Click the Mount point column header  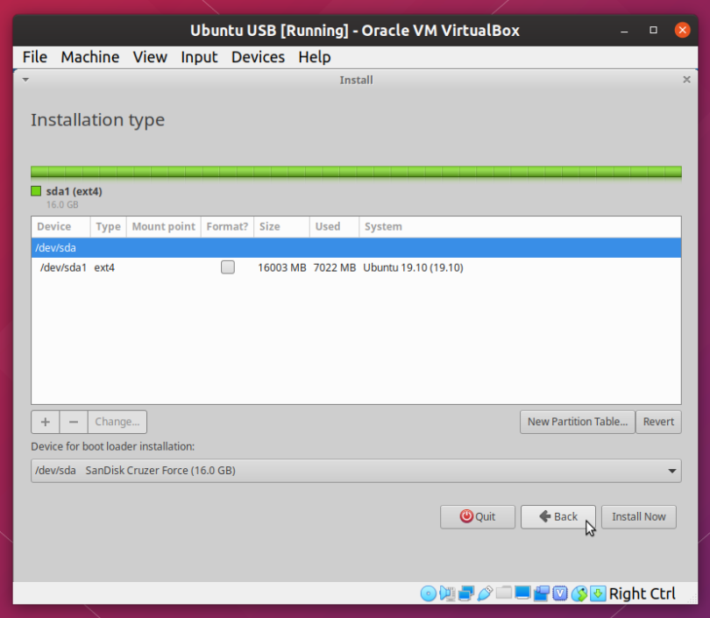click(163, 226)
